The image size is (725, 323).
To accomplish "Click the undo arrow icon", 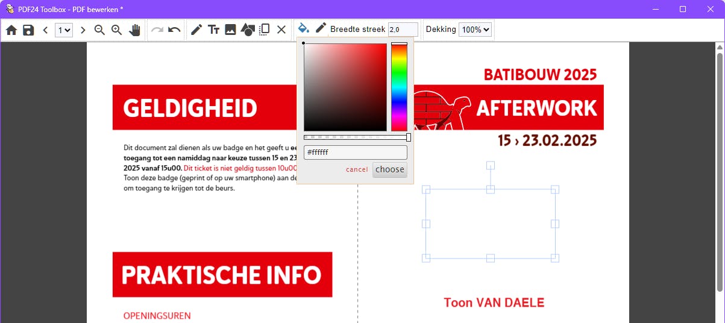I will coord(174,30).
